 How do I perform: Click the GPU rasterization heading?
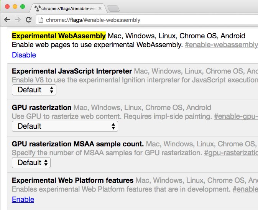tap(42, 108)
